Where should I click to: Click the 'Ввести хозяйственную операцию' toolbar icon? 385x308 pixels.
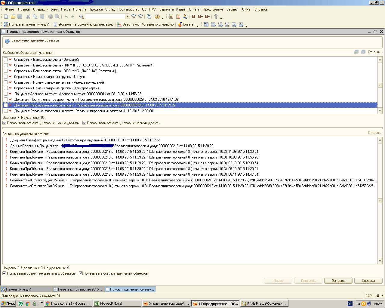(x=120, y=24)
